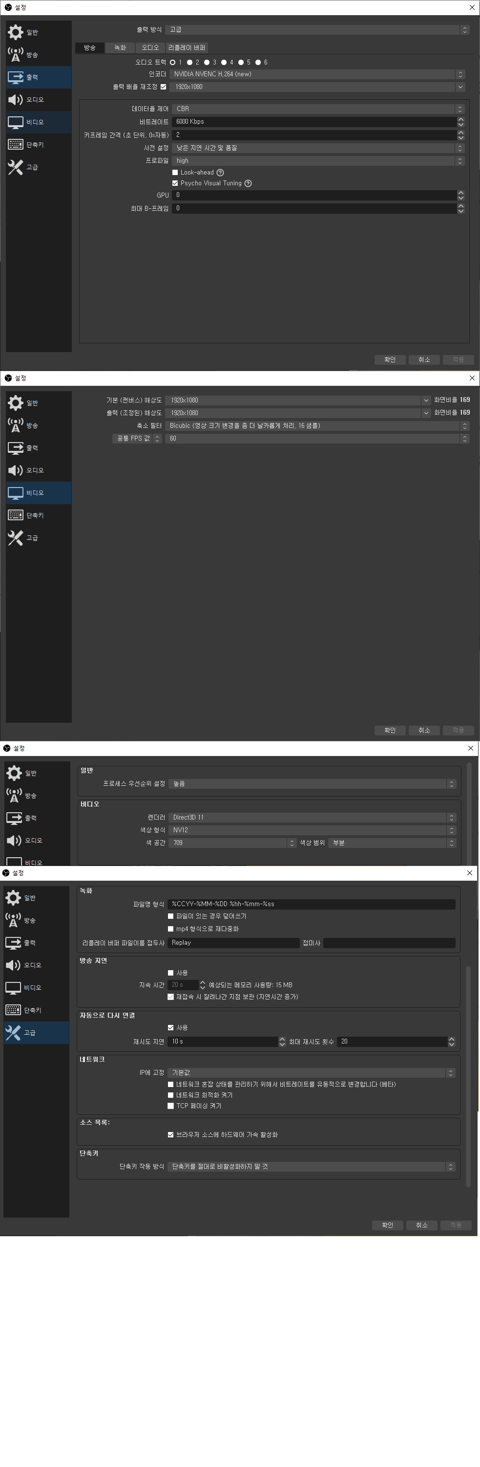Viewport: 480px width, 1467px height.
Task: Switch to the 녹화 tab
Action: click(x=120, y=48)
